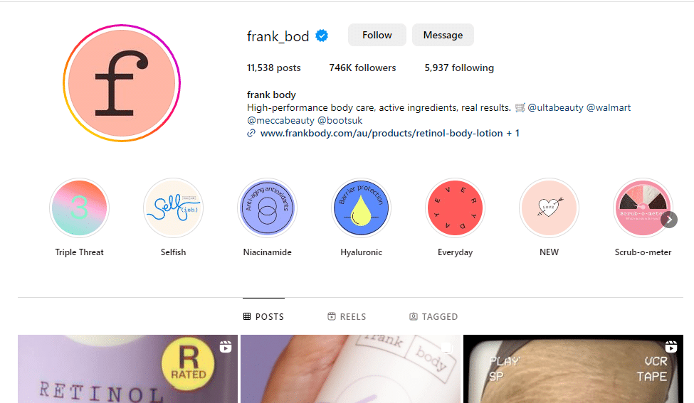View the Niacinamide highlight circle
694x403 pixels.
(x=267, y=208)
